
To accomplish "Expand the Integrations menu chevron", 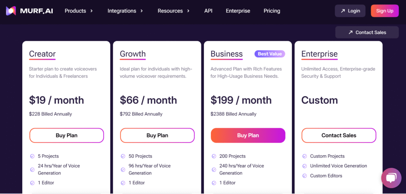I will point(142,11).
